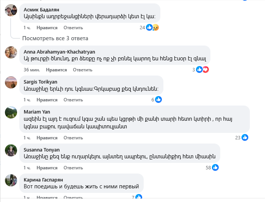Expand "Посмотреть все 3 ответа" replies
This screenshot has width=265, height=202.
(55, 38)
